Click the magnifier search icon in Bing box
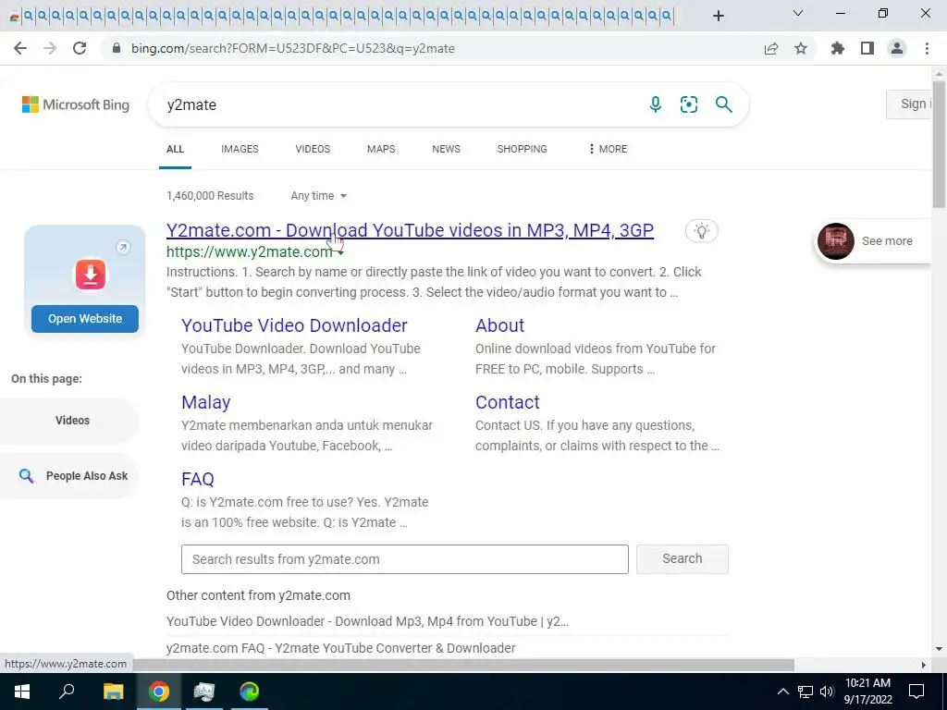This screenshot has height=710, width=947. 723,104
